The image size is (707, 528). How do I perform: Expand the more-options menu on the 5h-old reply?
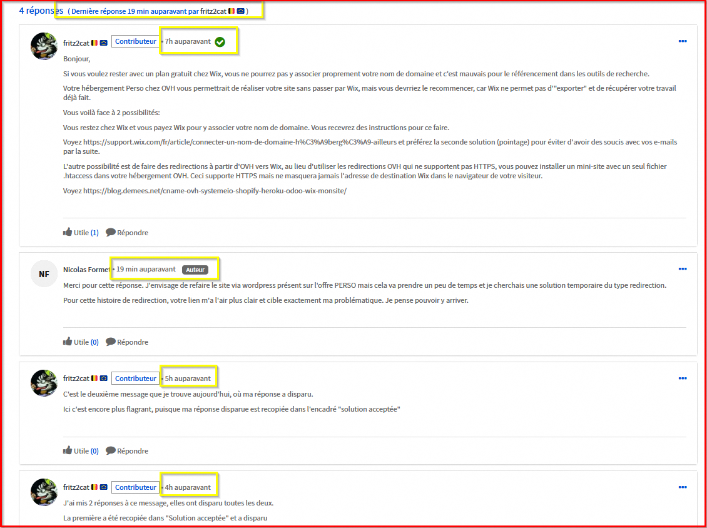click(682, 378)
